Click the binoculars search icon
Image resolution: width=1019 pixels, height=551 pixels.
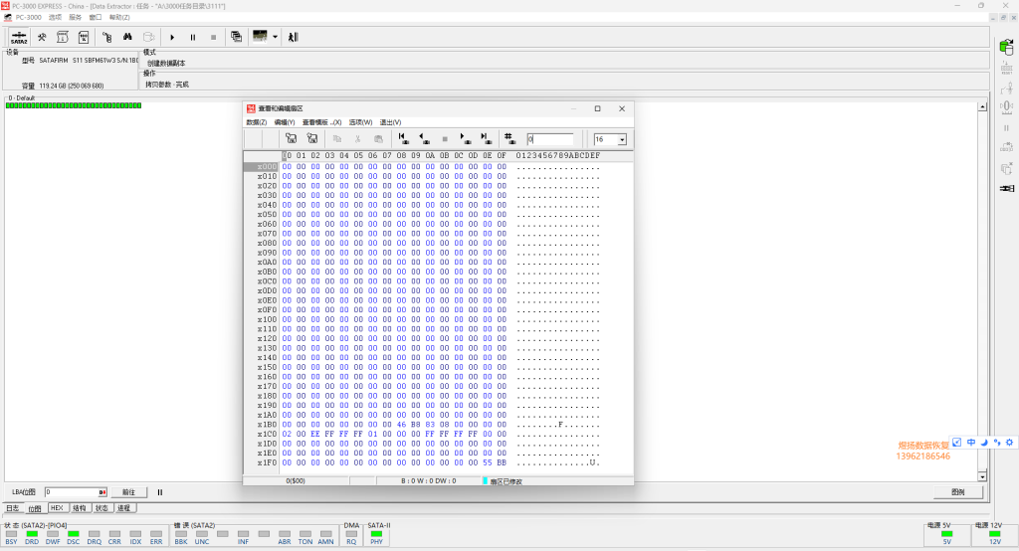click(127, 38)
